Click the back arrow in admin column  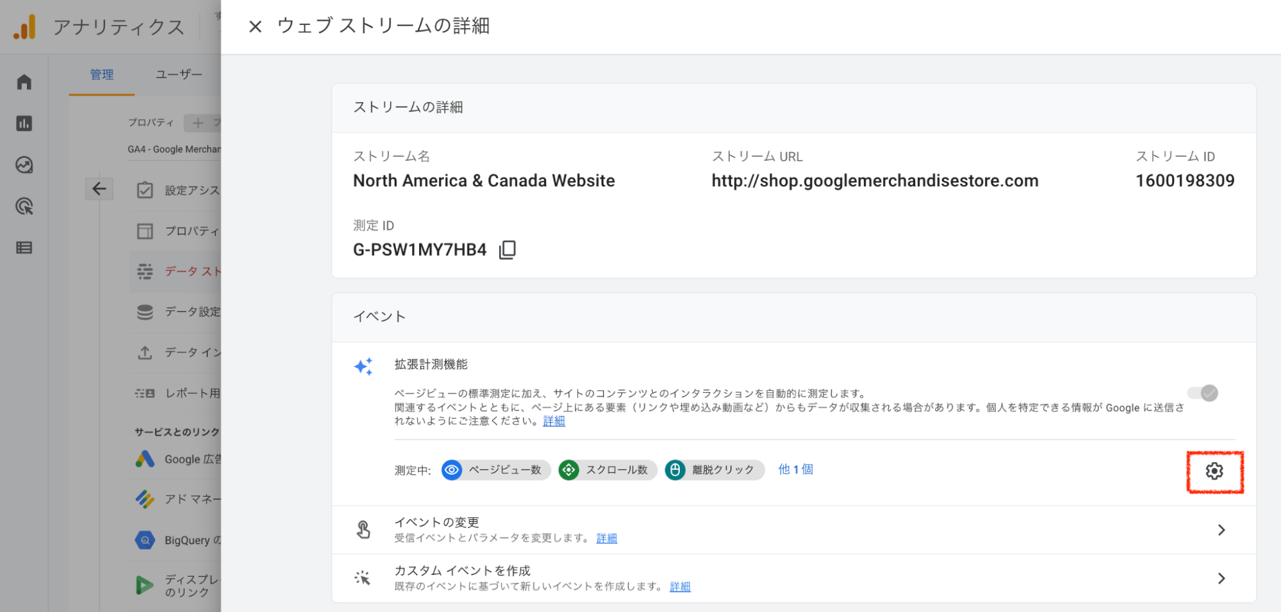pos(99,189)
